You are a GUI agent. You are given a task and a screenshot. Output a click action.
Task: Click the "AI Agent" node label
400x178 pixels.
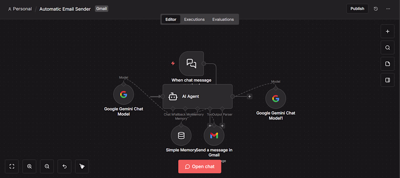[190, 96]
